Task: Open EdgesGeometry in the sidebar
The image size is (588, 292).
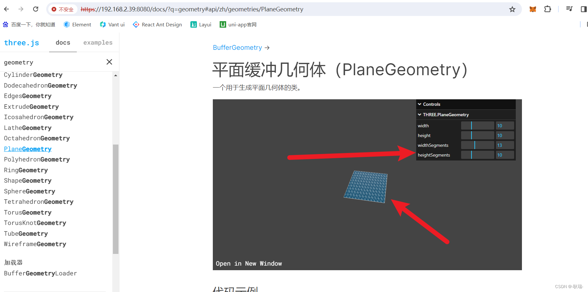Action: coord(28,96)
